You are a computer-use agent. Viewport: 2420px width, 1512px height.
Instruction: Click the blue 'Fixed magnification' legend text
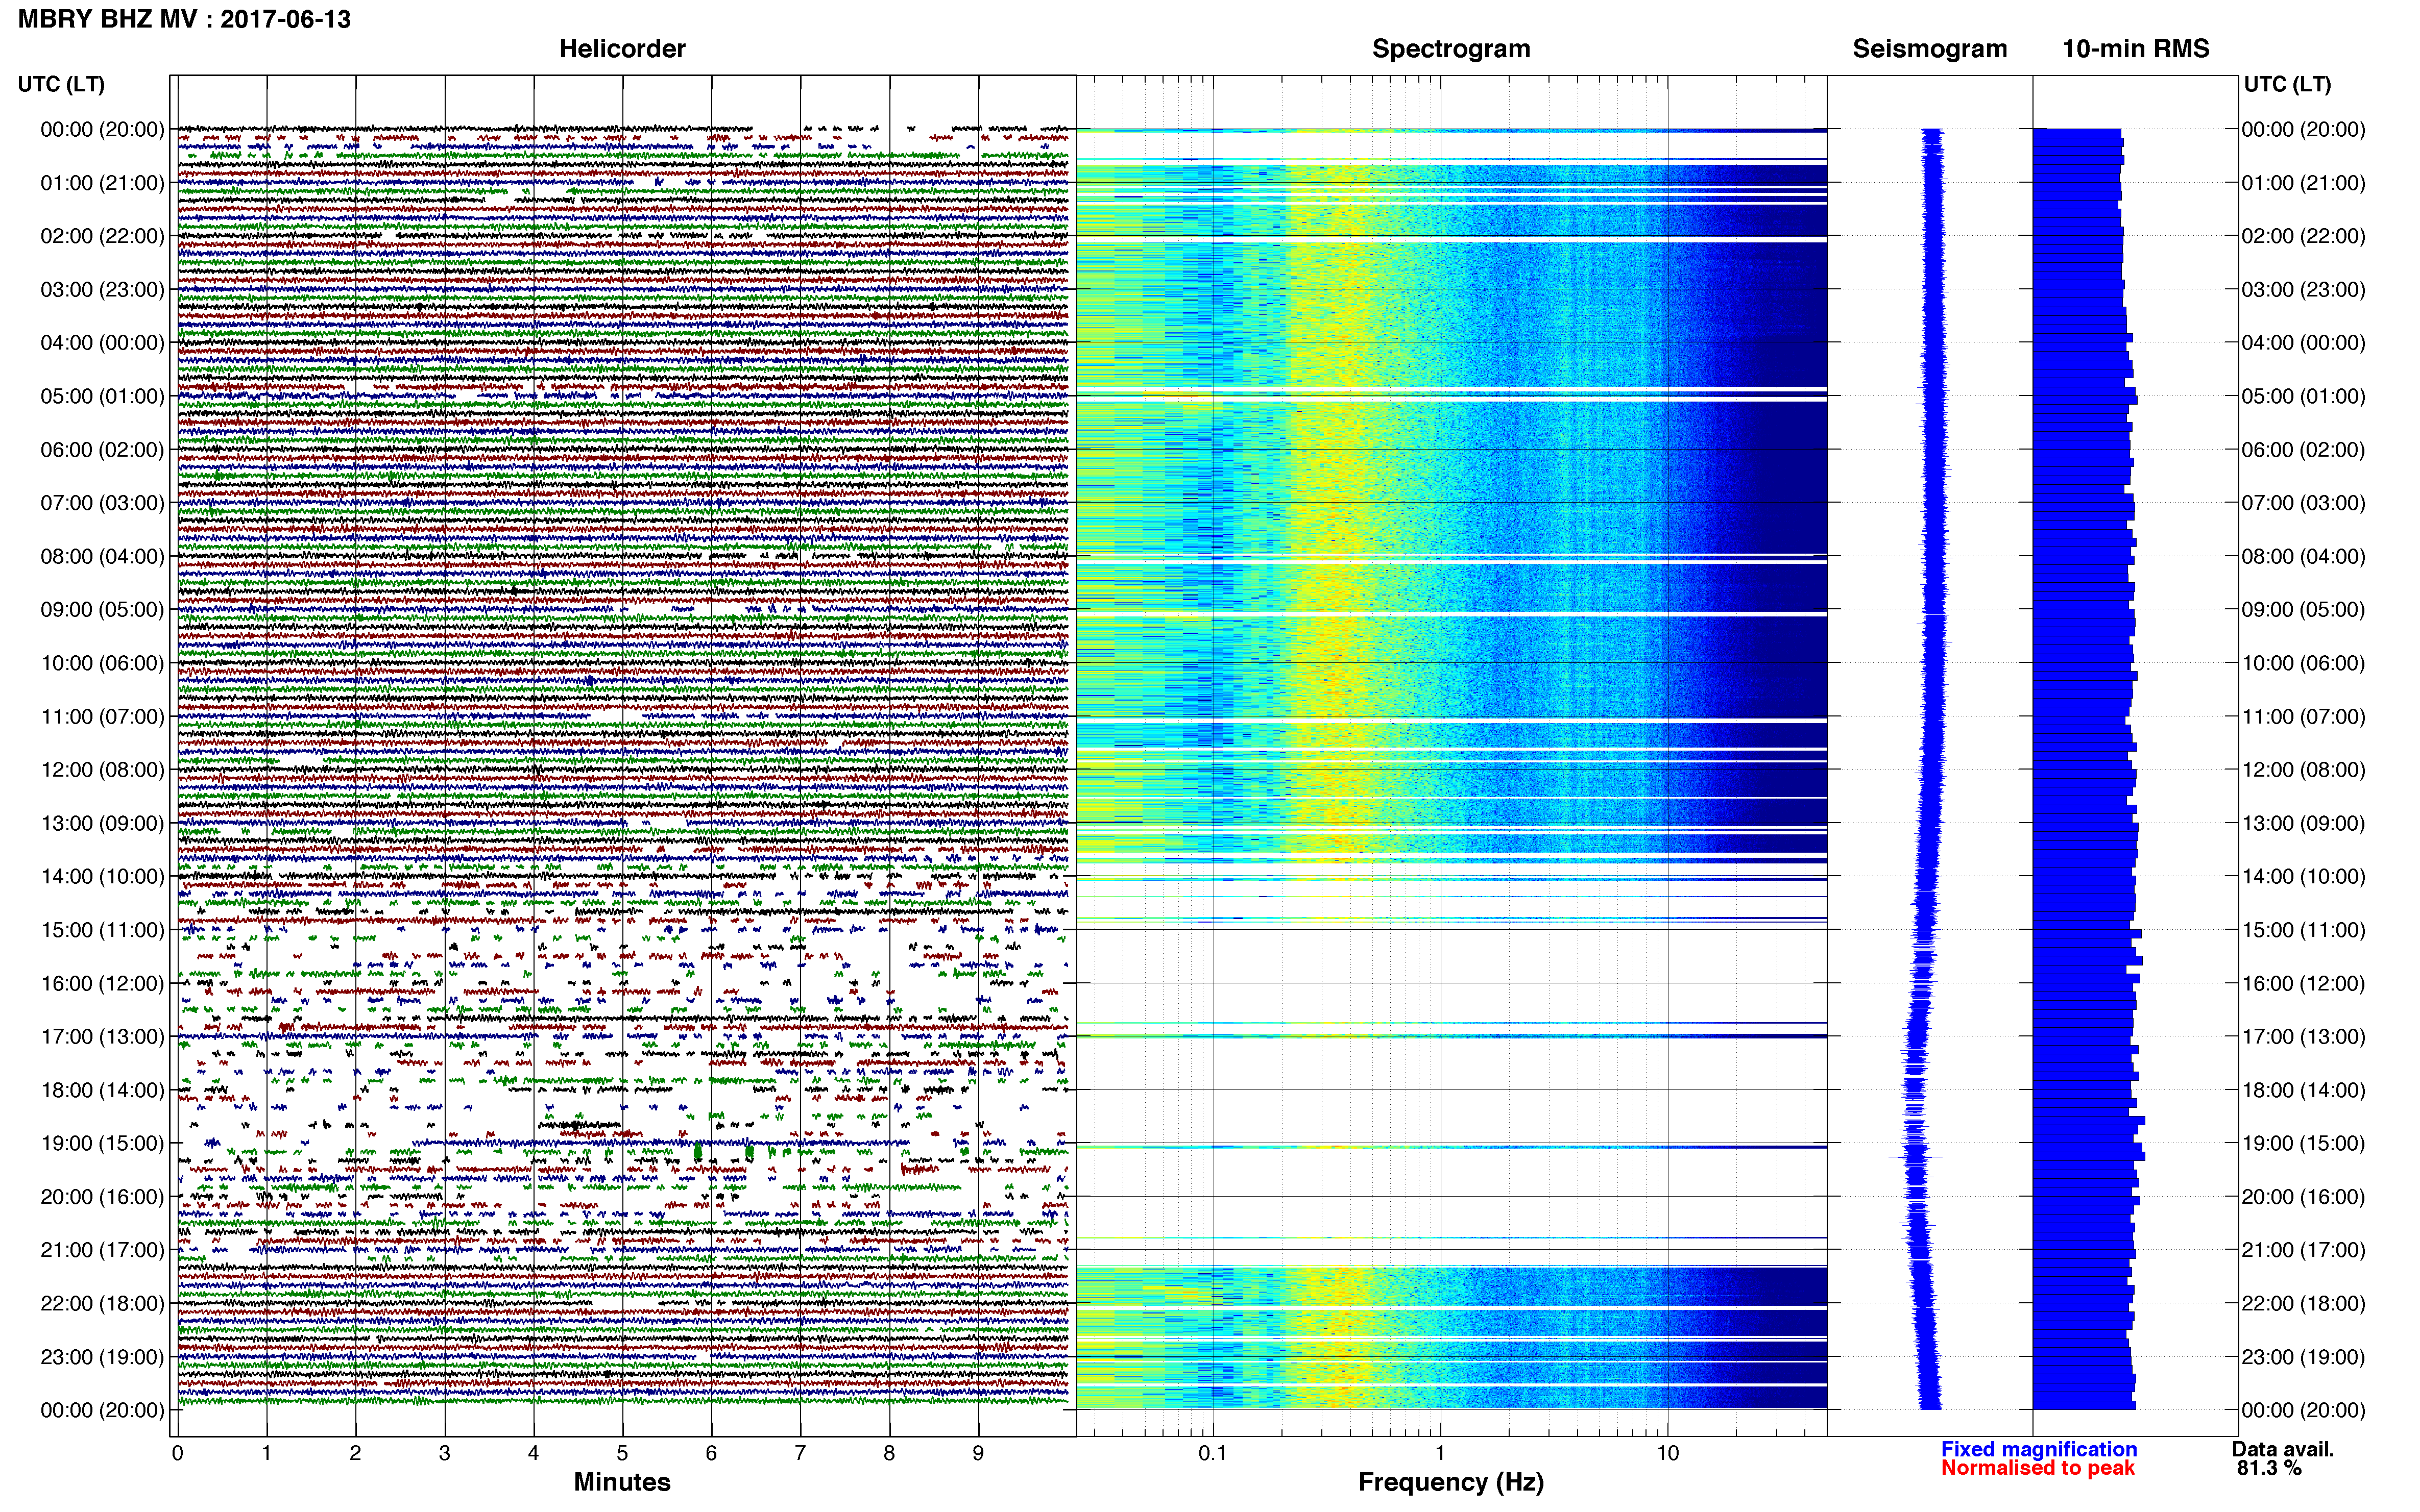2039,1450
